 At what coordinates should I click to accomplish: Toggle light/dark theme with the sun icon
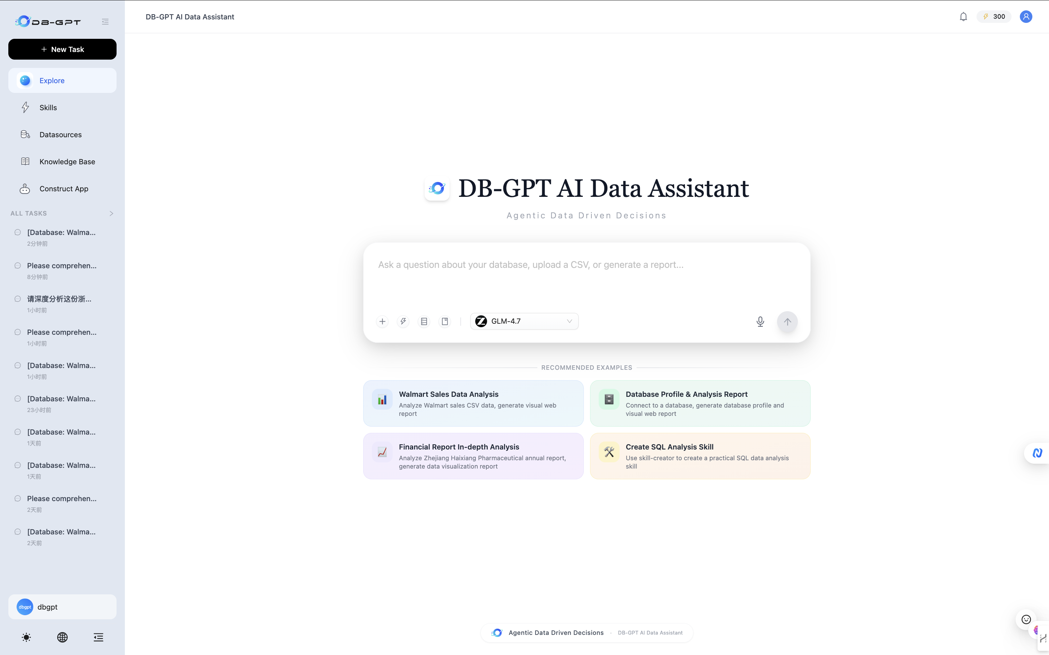click(x=26, y=637)
